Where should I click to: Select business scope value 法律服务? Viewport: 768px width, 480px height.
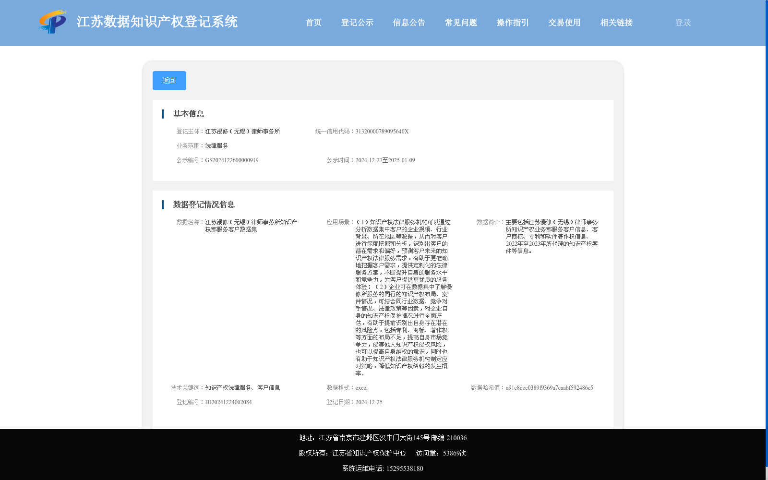tap(217, 146)
